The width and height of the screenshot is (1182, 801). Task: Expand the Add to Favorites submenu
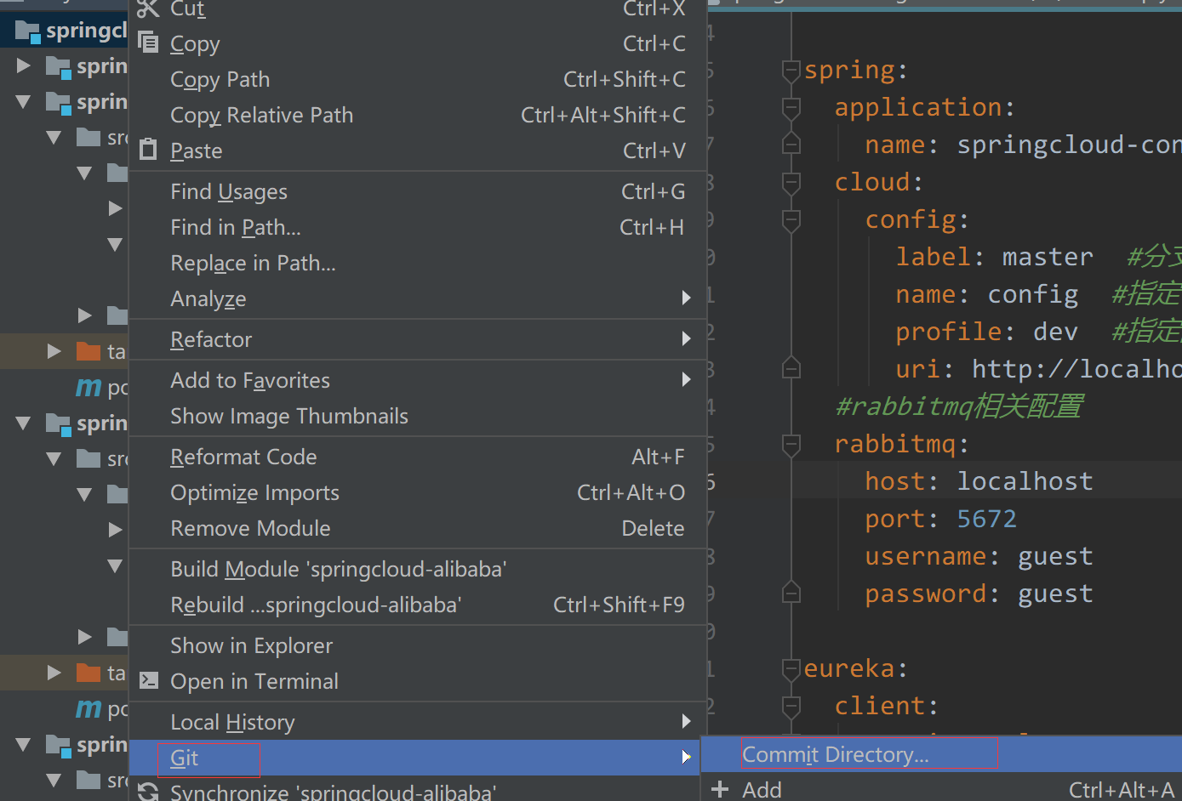pos(417,380)
